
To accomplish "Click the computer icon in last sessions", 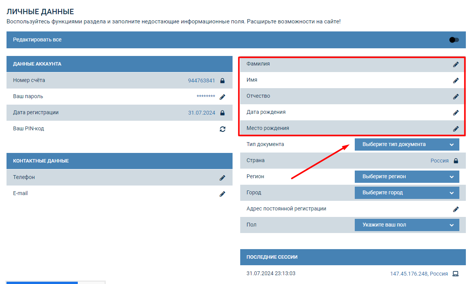I will (456, 274).
